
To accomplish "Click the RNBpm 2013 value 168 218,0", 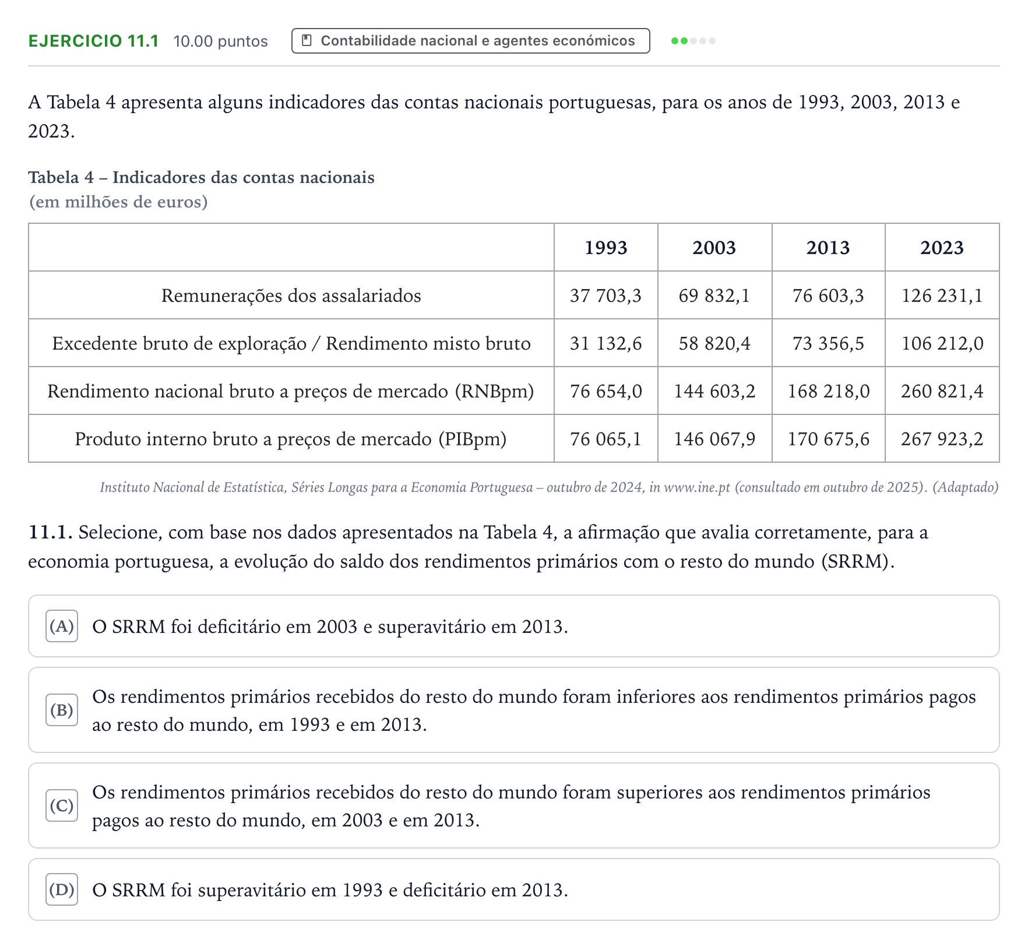I will 828,391.
